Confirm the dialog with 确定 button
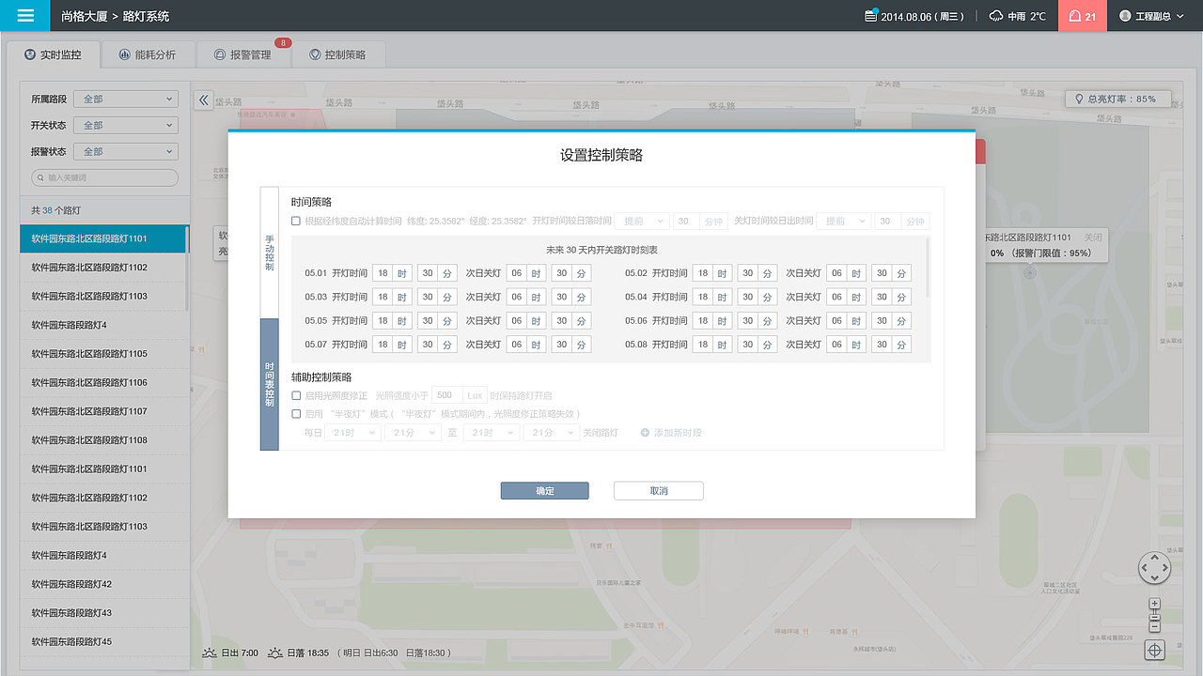The height and width of the screenshot is (676, 1203). click(x=544, y=490)
